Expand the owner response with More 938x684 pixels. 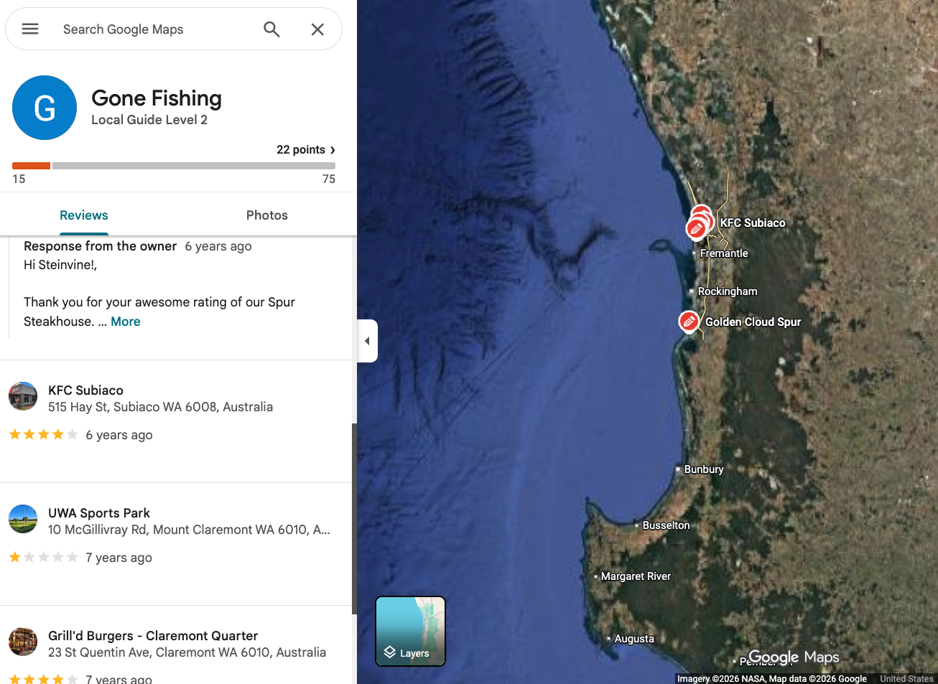point(126,322)
